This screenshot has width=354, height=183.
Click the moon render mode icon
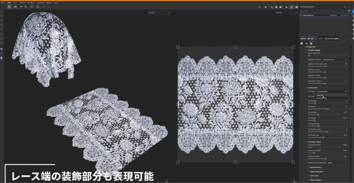(287, 7)
